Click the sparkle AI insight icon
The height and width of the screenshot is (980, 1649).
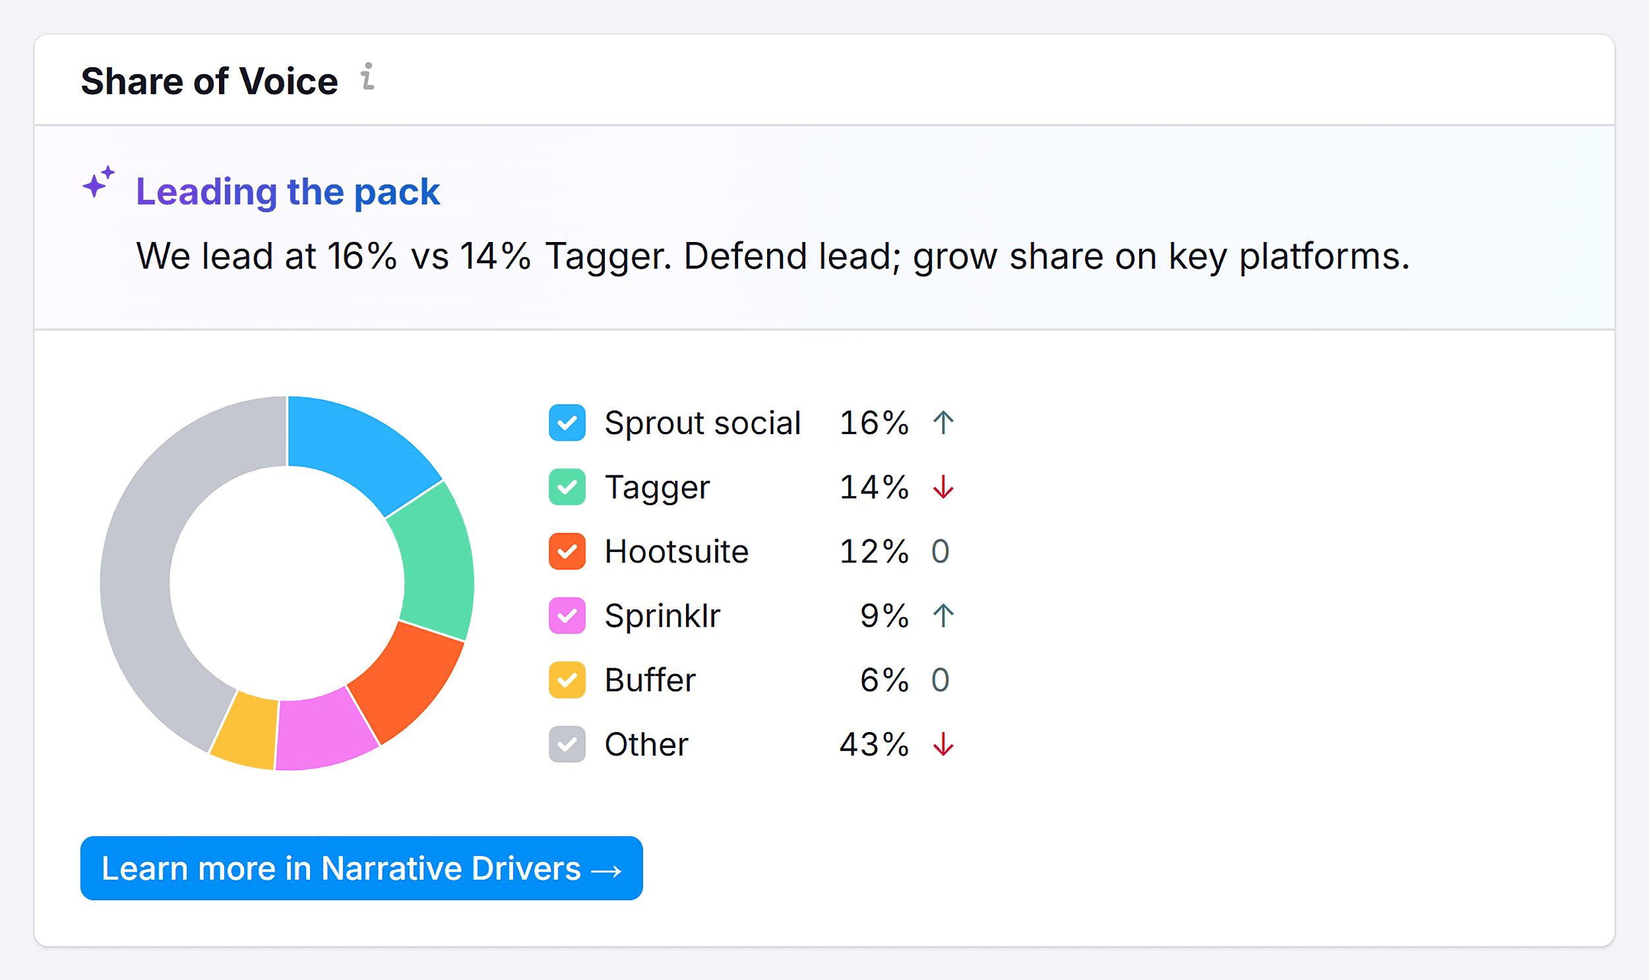coord(98,182)
